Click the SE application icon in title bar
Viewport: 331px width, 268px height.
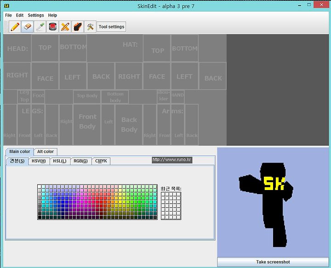pyautogui.click(x=6, y=6)
